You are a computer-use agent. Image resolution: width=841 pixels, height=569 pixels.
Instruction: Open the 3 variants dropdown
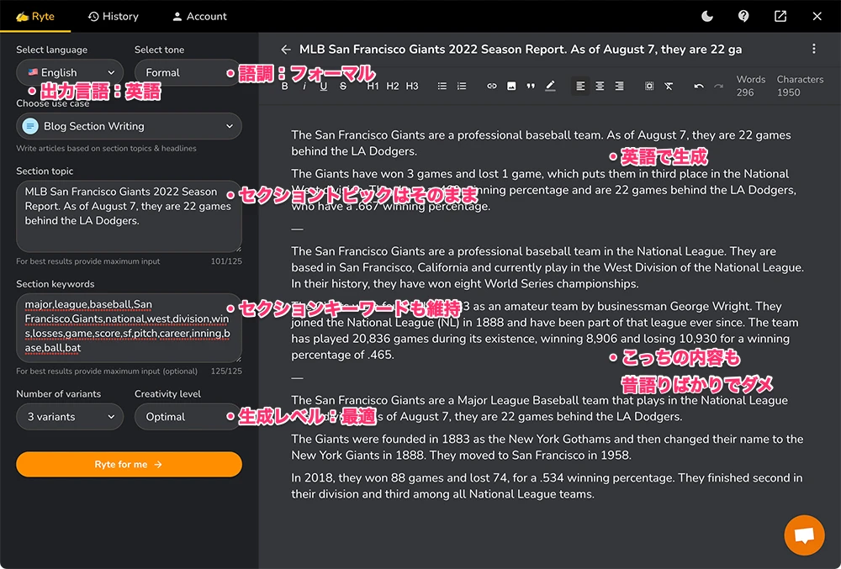pos(70,417)
